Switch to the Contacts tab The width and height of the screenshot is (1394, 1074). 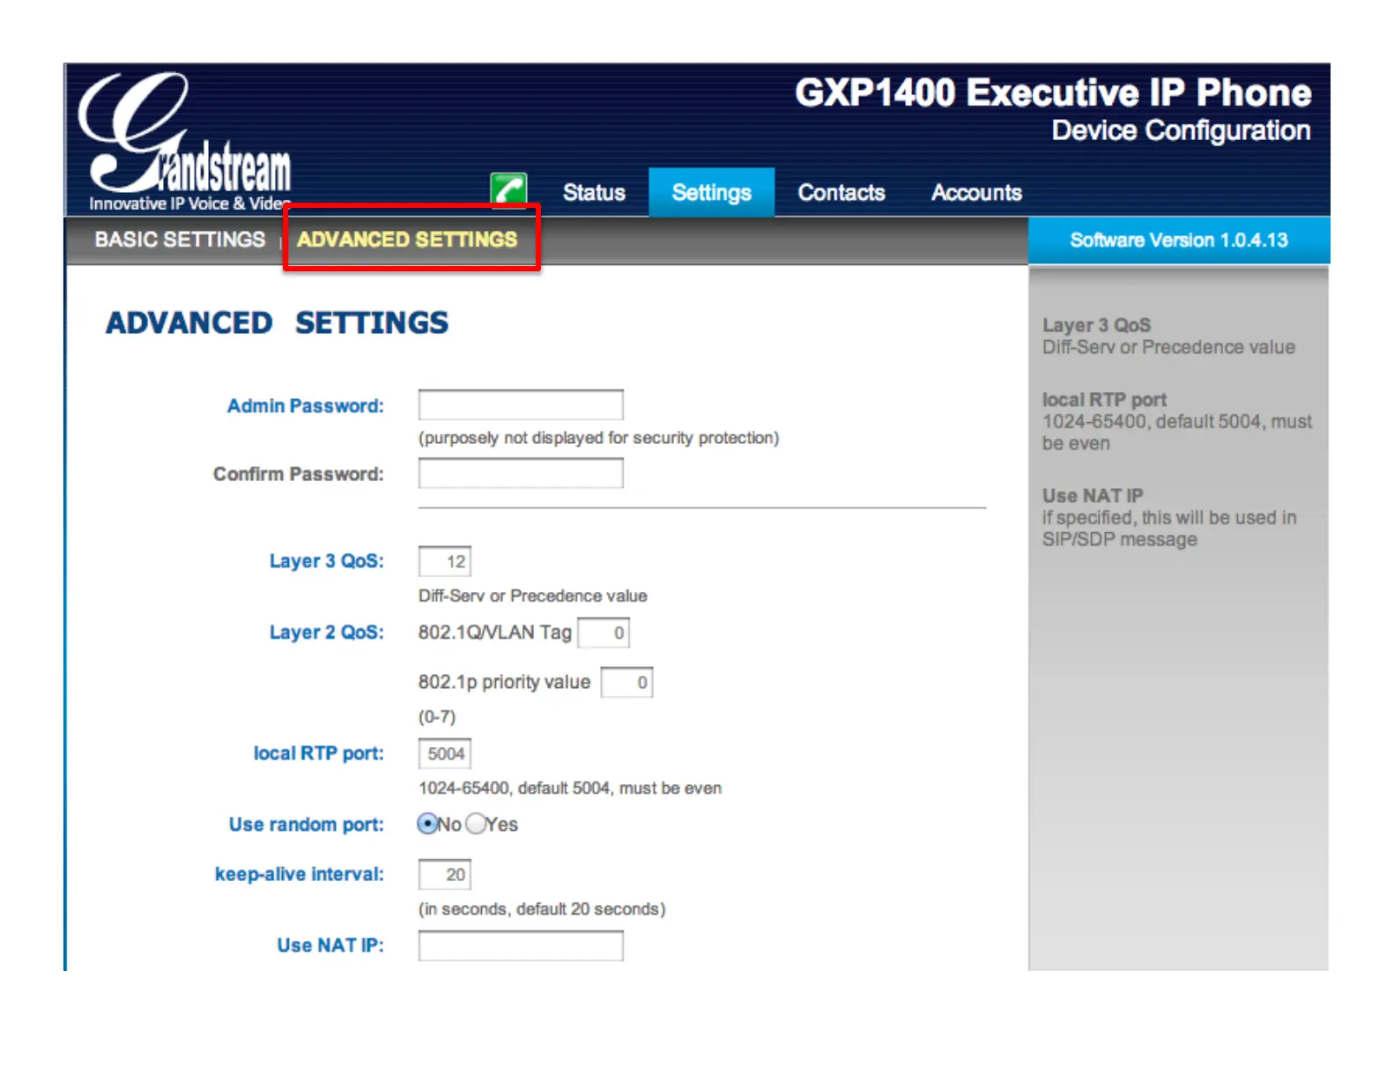pos(842,192)
